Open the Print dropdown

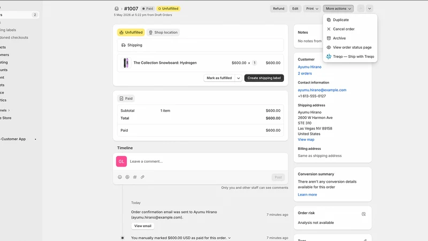[312, 9]
